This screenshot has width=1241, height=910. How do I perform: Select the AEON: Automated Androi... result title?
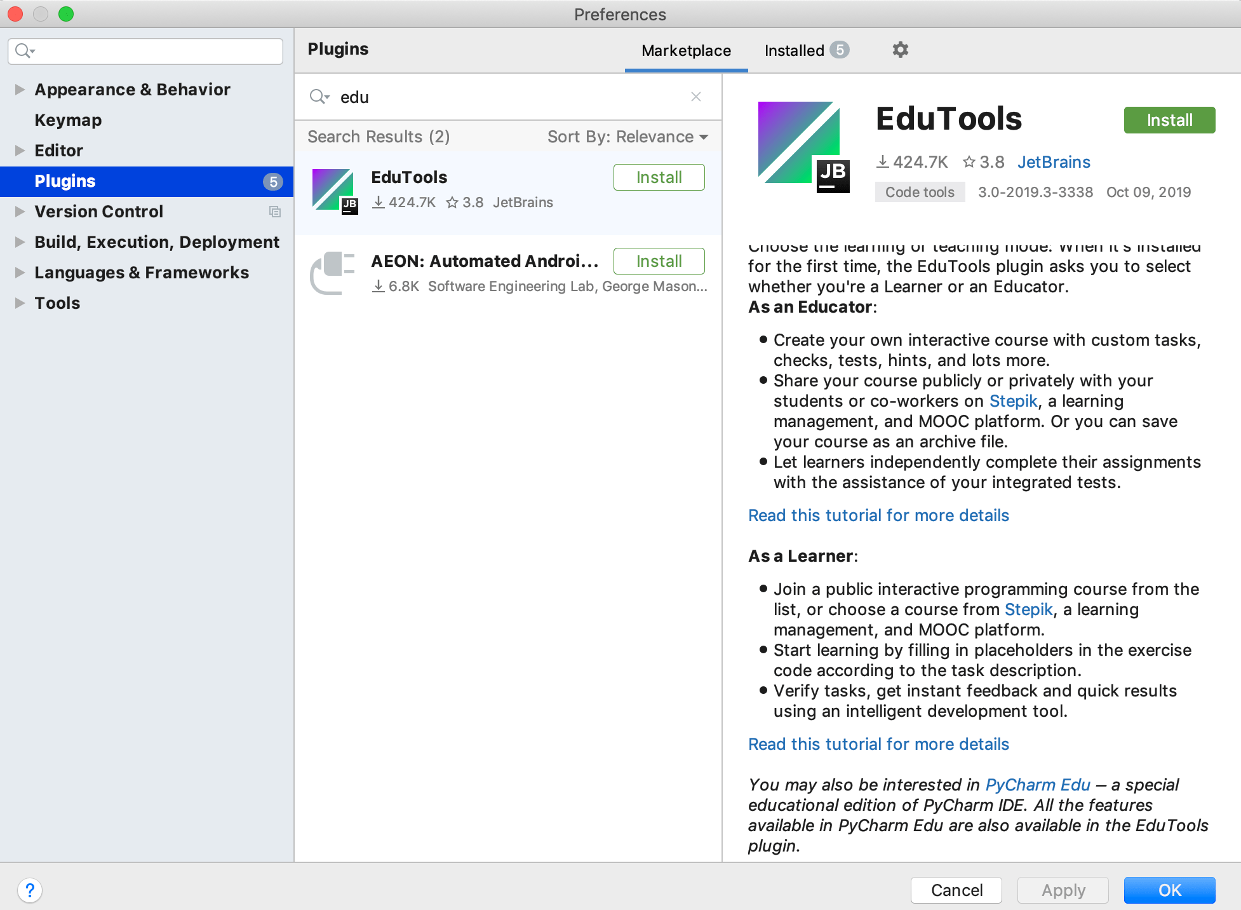point(485,261)
